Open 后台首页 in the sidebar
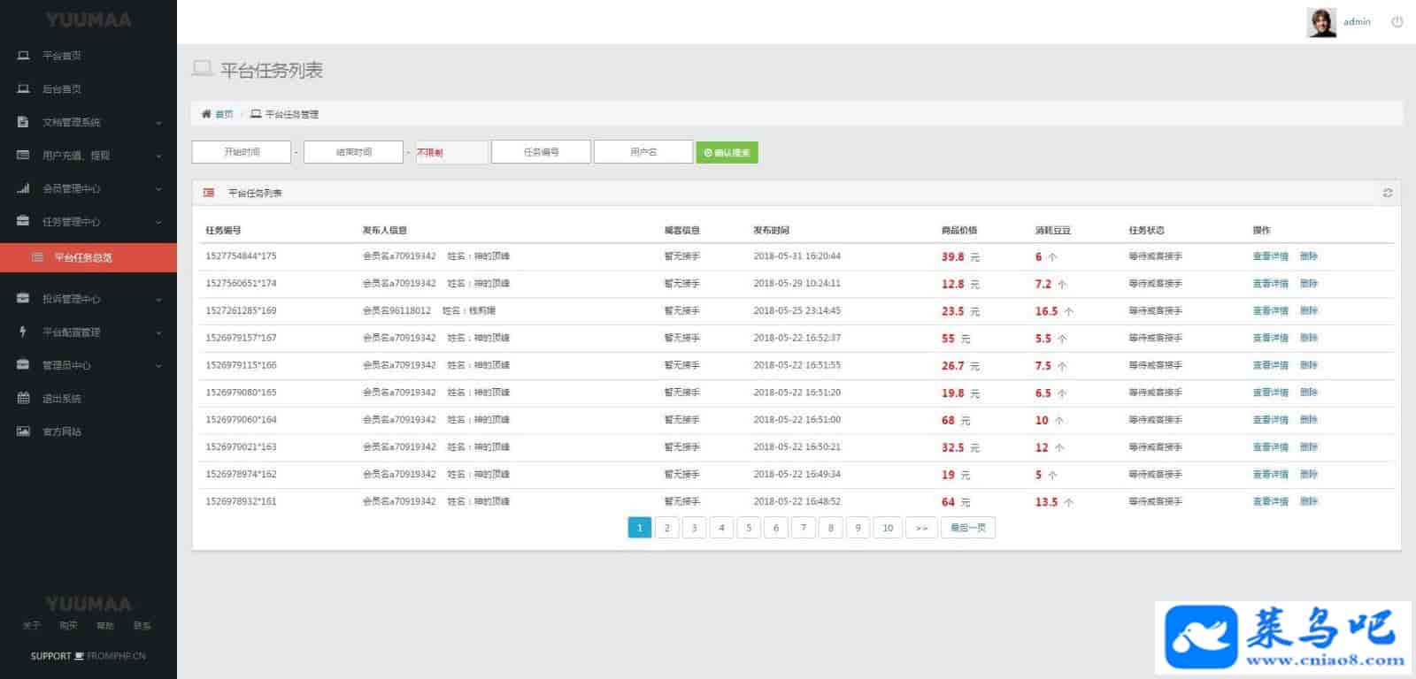Viewport: 1416px width, 679px height. [62, 89]
